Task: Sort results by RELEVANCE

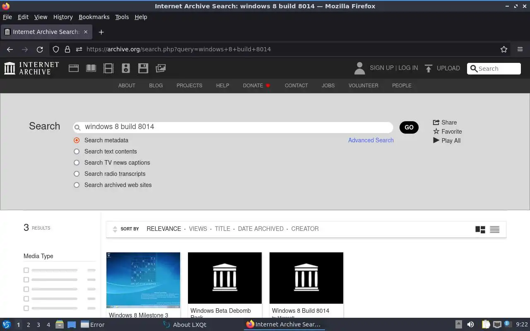Action: 164,229
